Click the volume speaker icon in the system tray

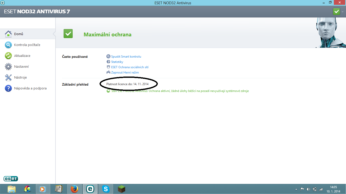tap(308, 189)
